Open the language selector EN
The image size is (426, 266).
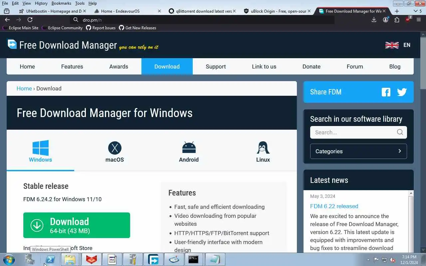pos(398,45)
